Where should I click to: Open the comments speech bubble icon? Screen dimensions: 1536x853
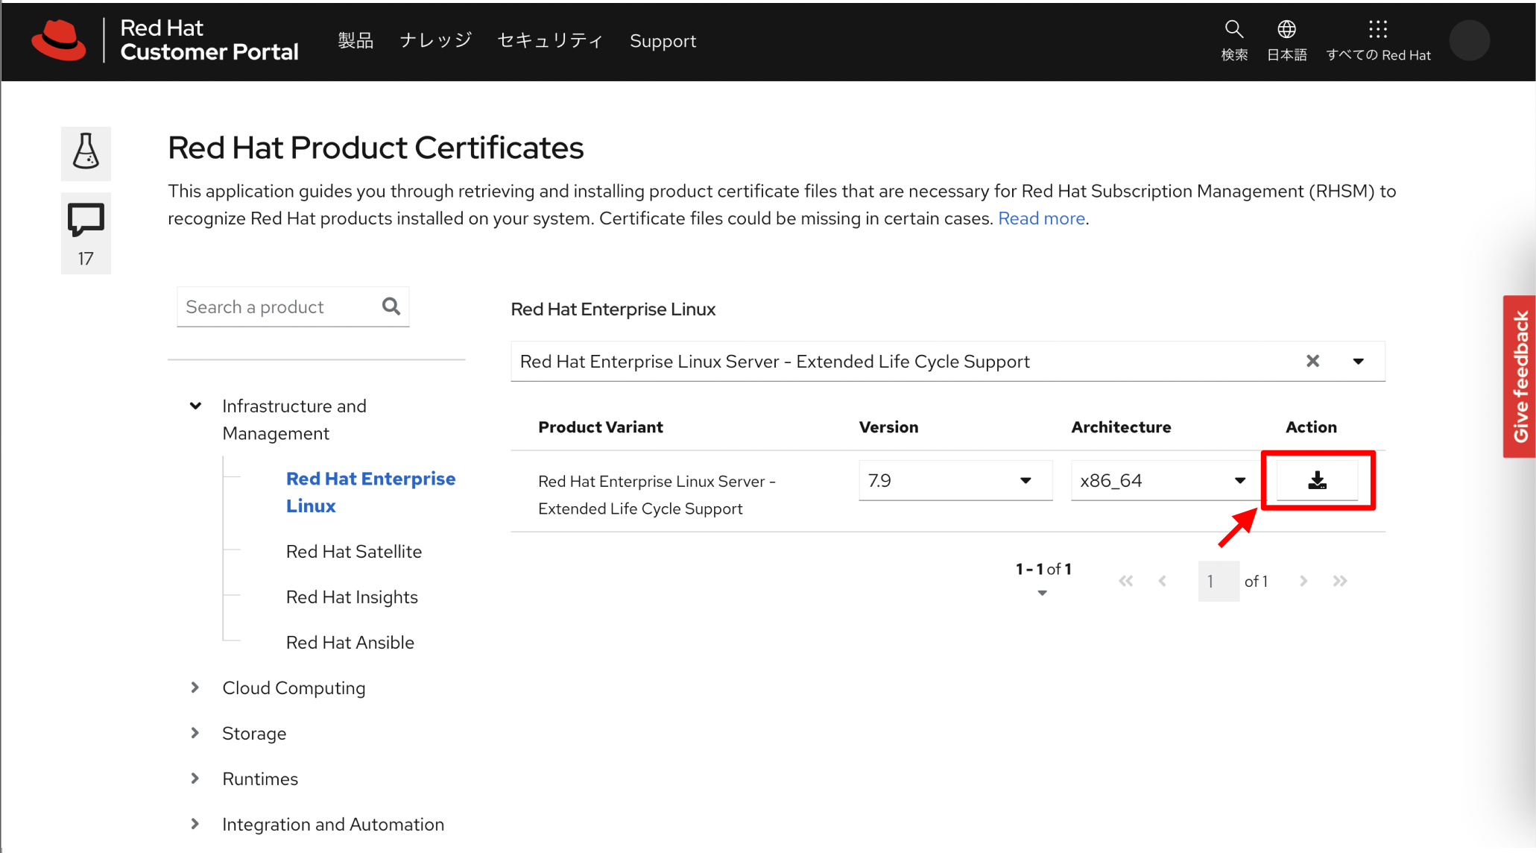click(x=86, y=220)
